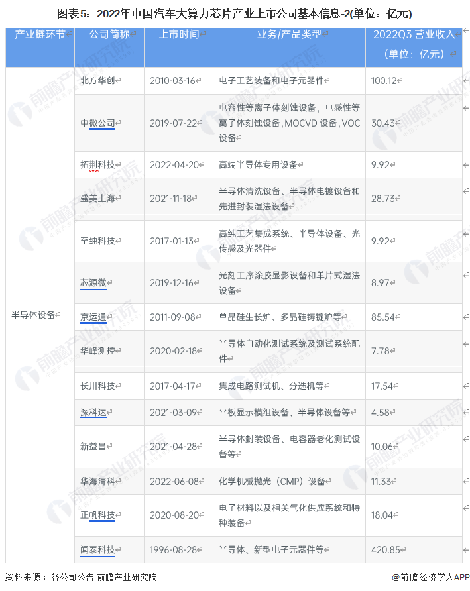470x591 pixels.
Task: Click revenue value '7.78'
Action: coord(381,351)
